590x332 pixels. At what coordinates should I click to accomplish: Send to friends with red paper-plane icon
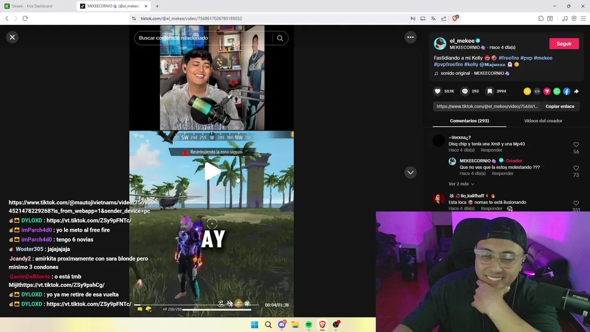coord(547,91)
